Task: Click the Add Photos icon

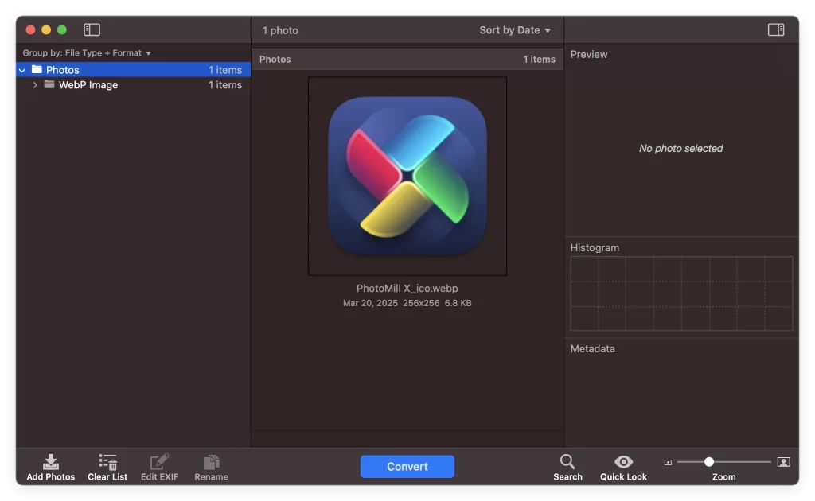Action: pyautogui.click(x=51, y=462)
